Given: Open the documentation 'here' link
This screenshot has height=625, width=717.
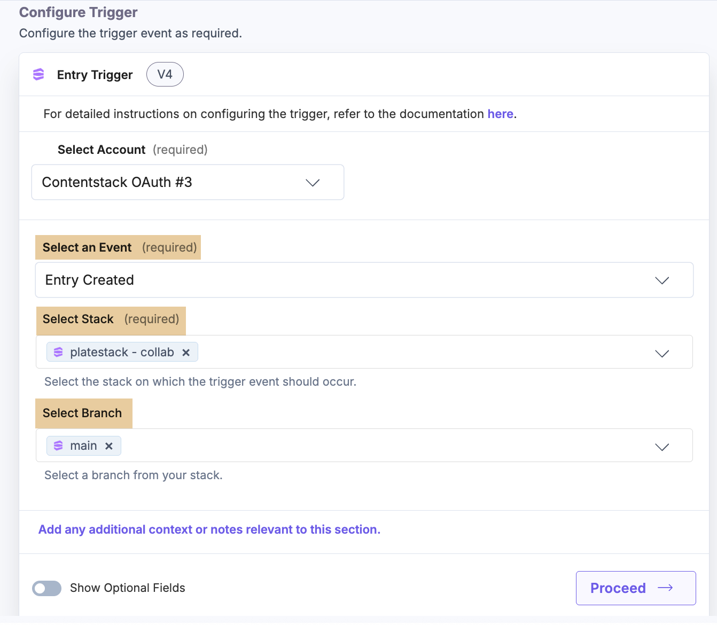Looking at the screenshot, I should [500, 114].
